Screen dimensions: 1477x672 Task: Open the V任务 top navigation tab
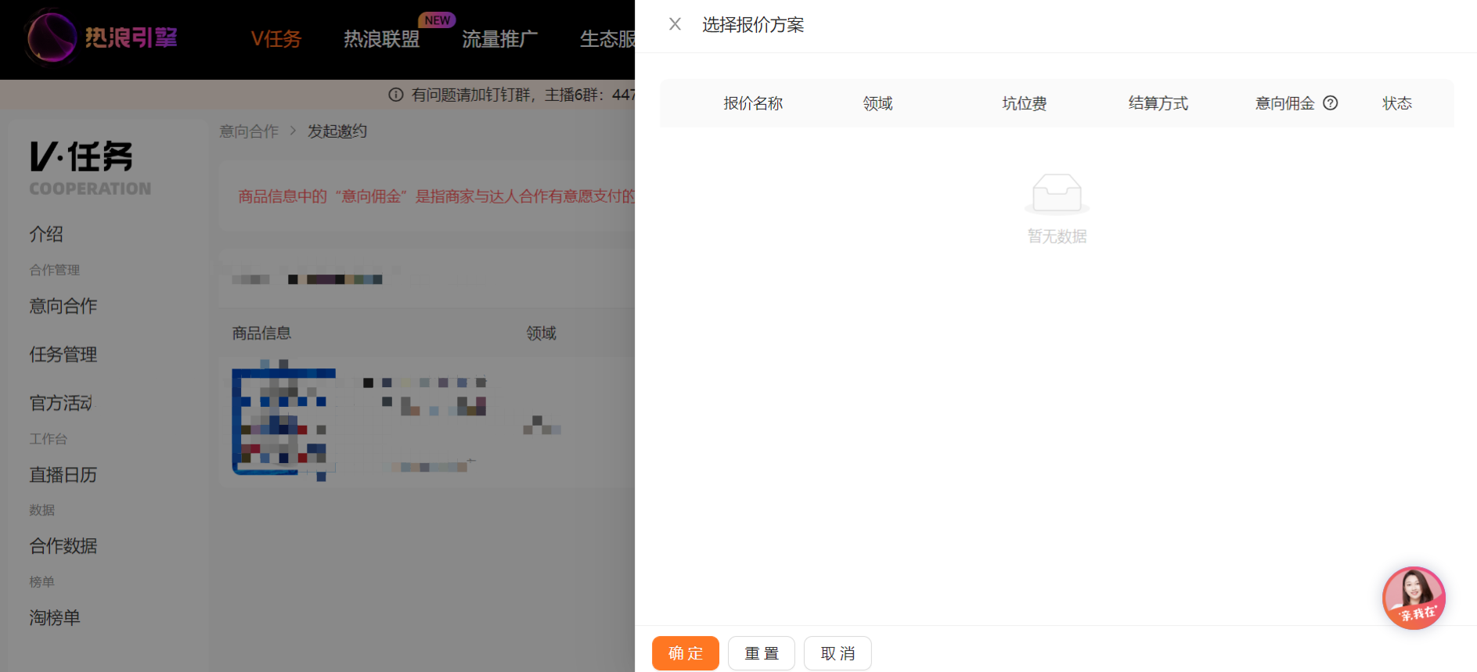click(x=276, y=38)
